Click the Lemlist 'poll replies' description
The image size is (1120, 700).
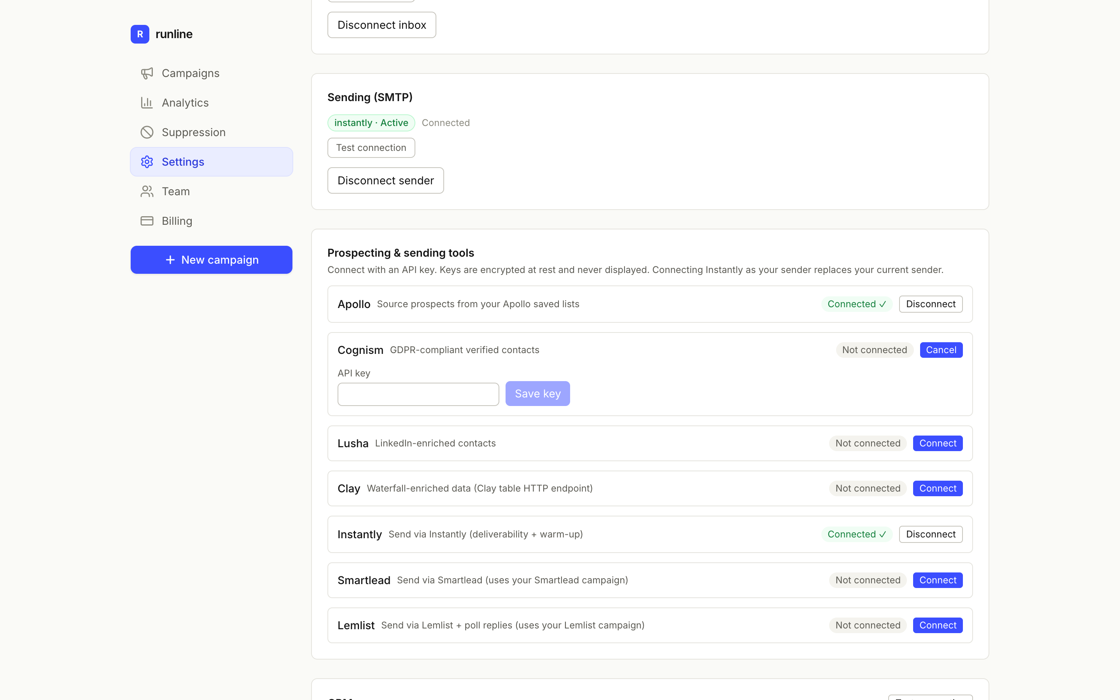point(513,625)
